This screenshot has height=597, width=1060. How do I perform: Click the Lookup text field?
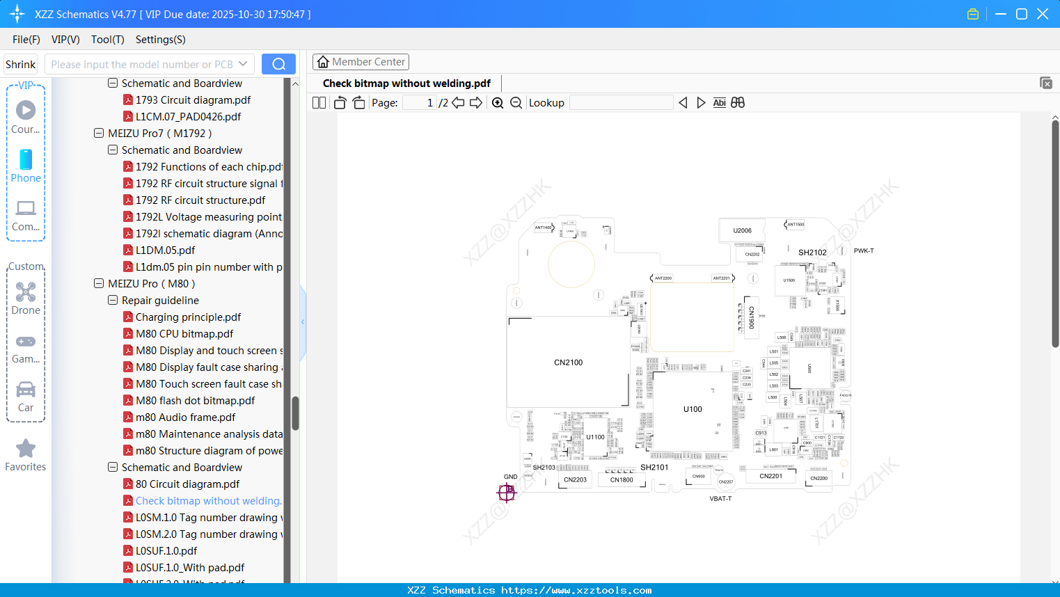coord(622,103)
